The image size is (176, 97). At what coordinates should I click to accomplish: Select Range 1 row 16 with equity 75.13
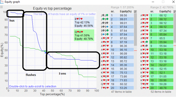(117, 73)
